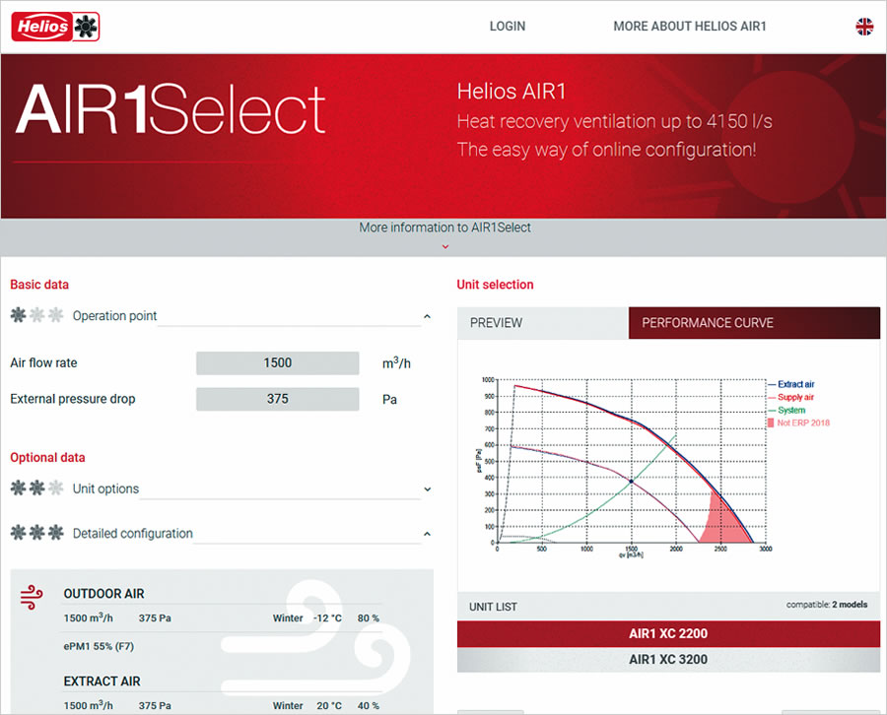Select the PERFORMANCE CURVE tab
The width and height of the screenshot is (887, 715).
tap(754, 323)
